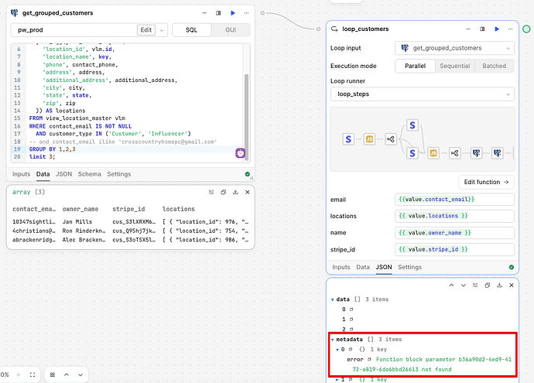Collapse the get_grouped_customers block
Screen dimensions: 534x383
point(204,13)
